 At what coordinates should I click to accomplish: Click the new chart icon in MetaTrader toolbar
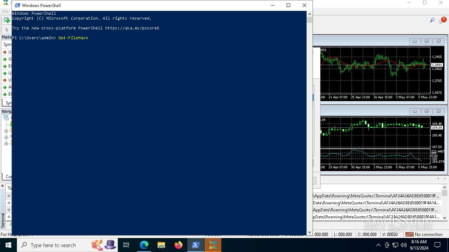(7, 20)
